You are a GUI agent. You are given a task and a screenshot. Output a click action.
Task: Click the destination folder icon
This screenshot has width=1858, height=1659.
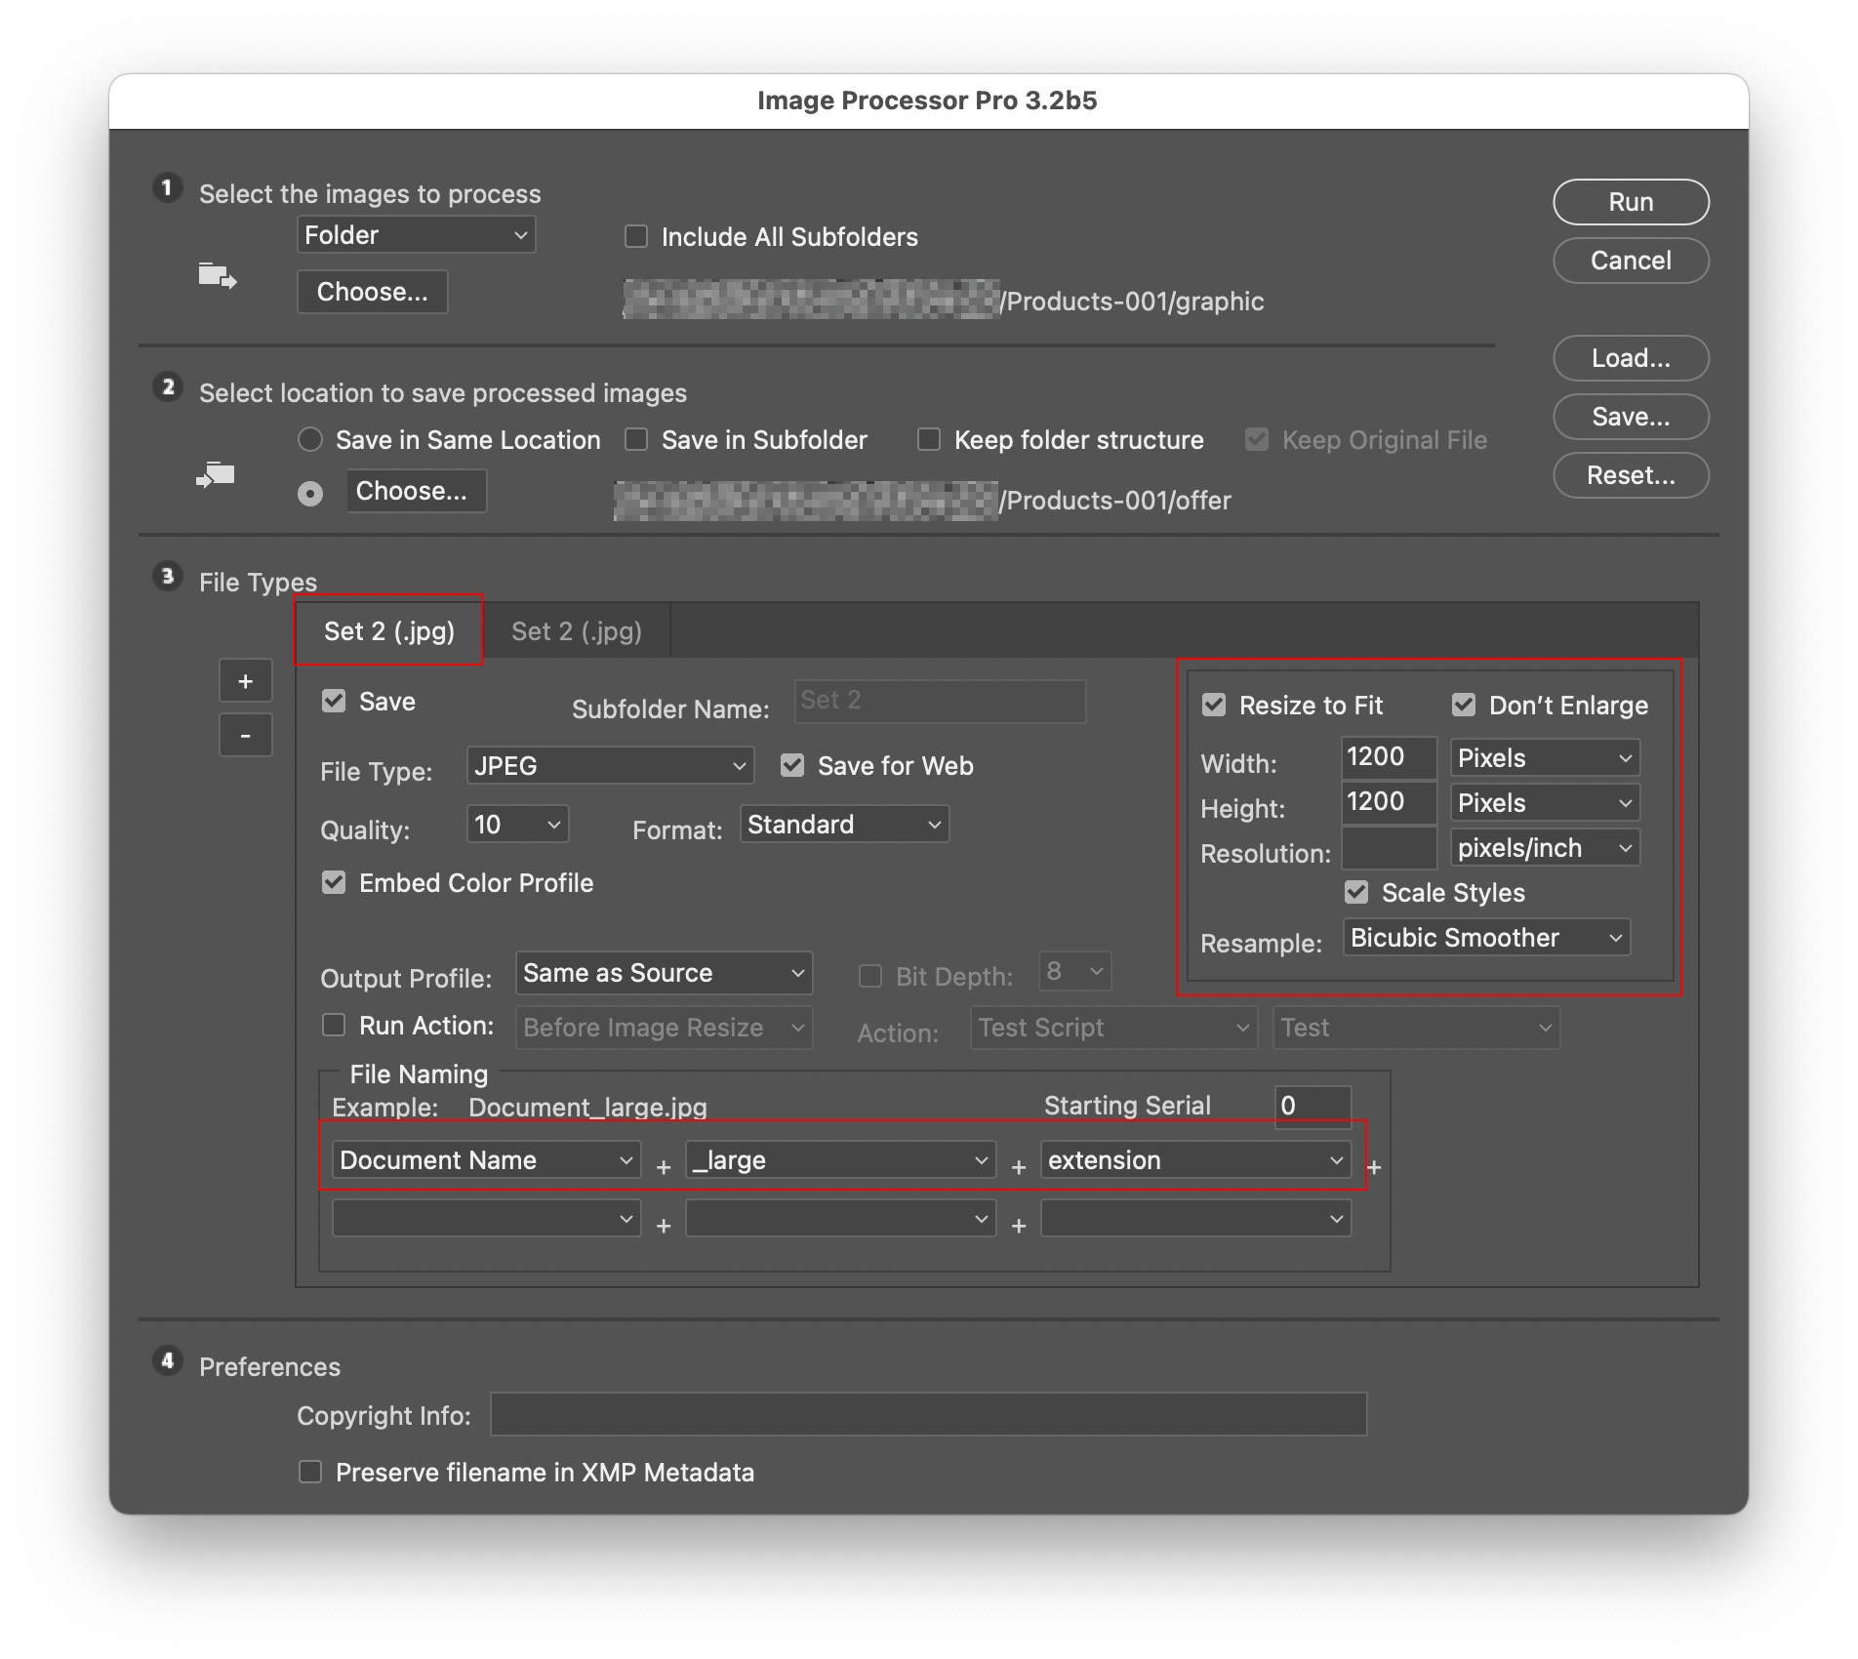point(216,475)
